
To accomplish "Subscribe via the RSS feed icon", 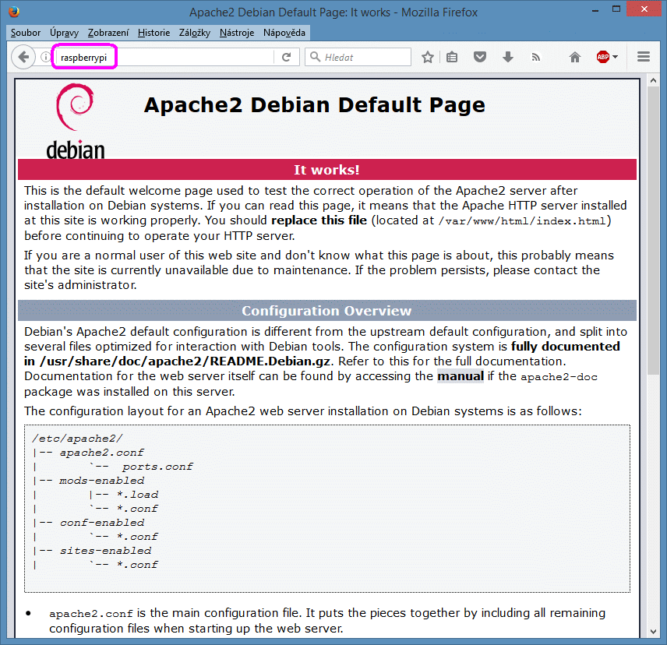I will click(x=536, y=57).
